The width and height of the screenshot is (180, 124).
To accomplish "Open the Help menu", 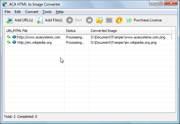I will [60, 12].
